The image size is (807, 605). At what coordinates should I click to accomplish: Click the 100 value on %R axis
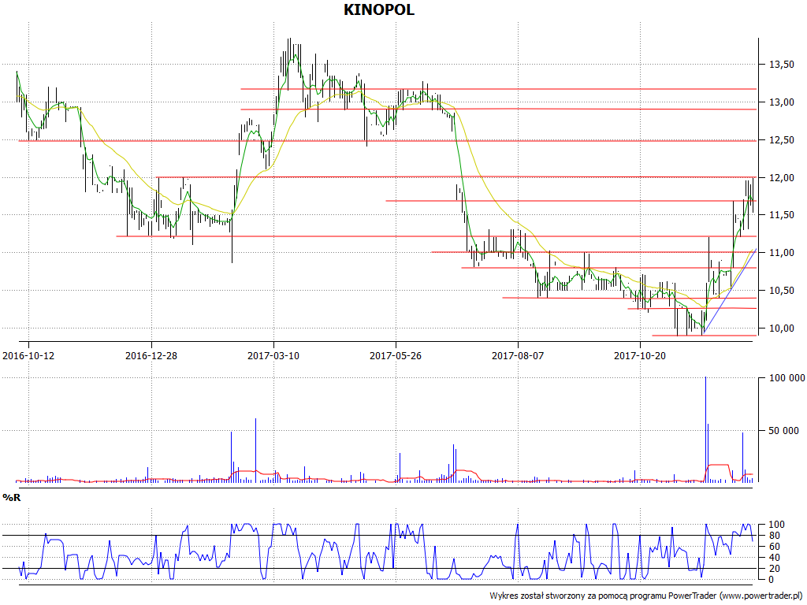pos(776,525)
